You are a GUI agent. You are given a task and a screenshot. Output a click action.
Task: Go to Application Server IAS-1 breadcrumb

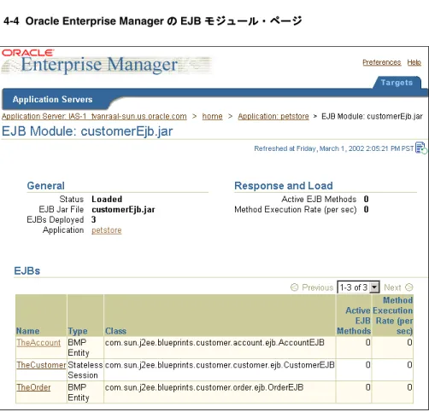94,116
